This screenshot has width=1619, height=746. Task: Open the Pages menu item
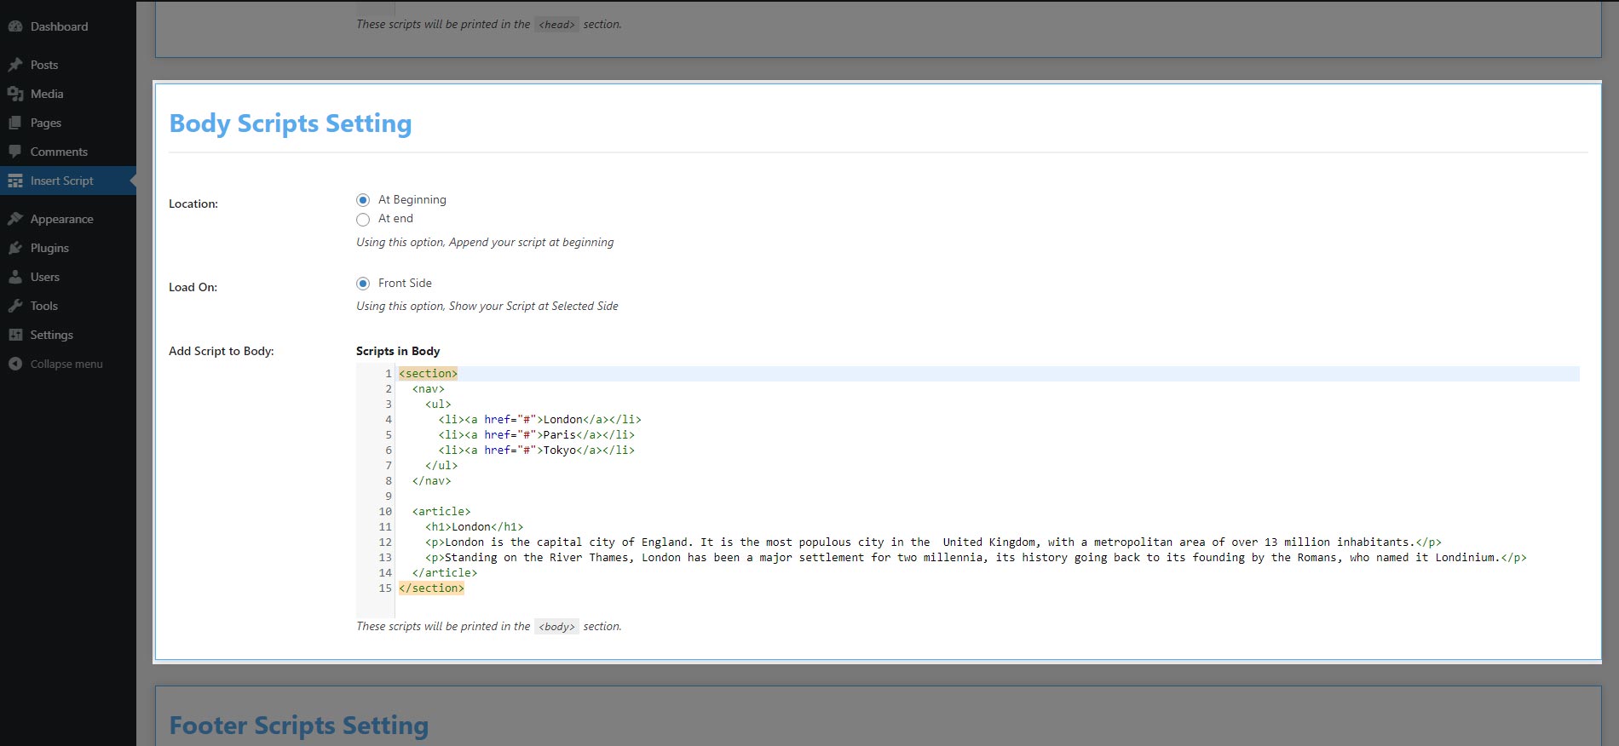[x=68, y=123]
